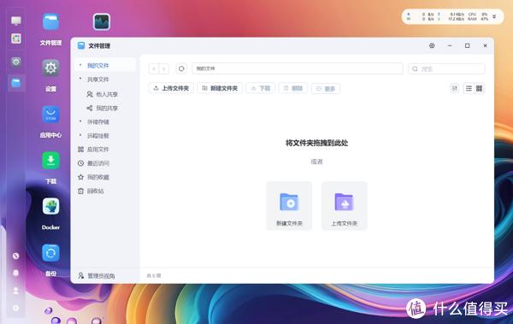Open the Docker desktop icon
This screenshot has width=513, height=324.
click(50, 207)
